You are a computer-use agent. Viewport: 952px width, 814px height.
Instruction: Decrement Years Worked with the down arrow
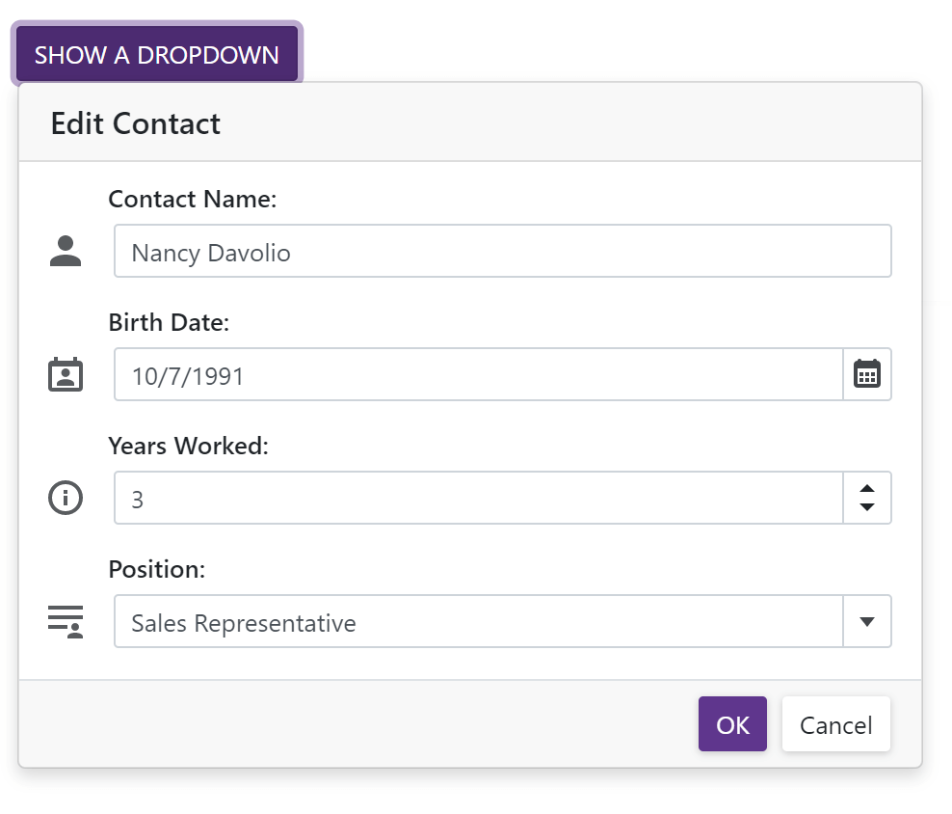click(x=866, y=506)
